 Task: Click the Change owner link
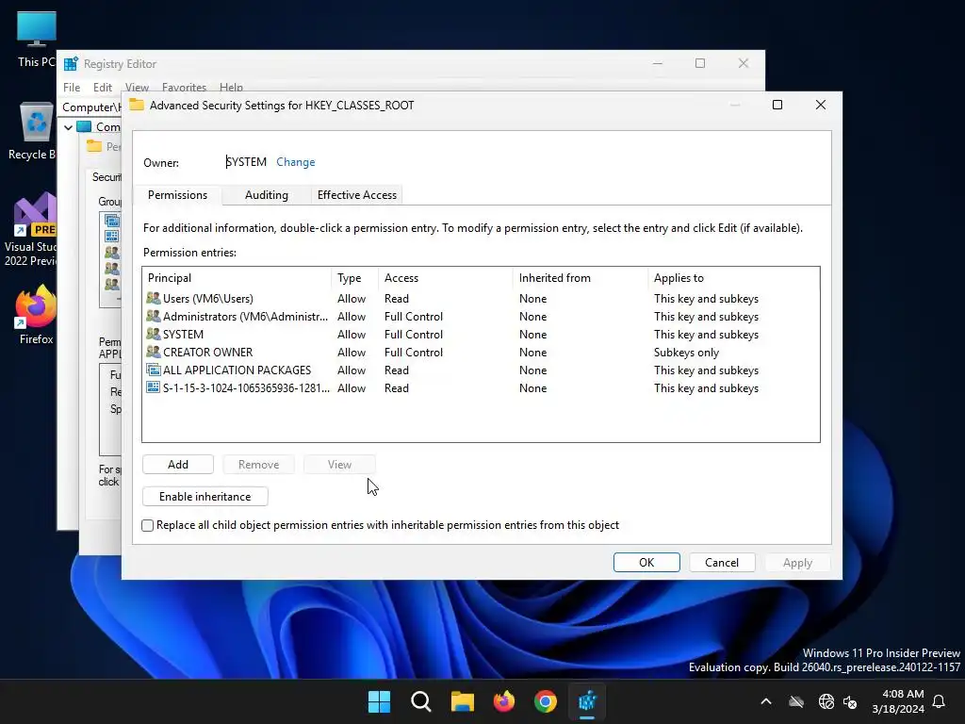click(x=295, y=162)
